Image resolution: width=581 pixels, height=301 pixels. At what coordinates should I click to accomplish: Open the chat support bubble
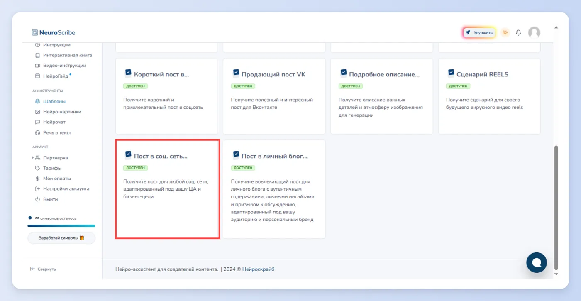coord(536,262)
